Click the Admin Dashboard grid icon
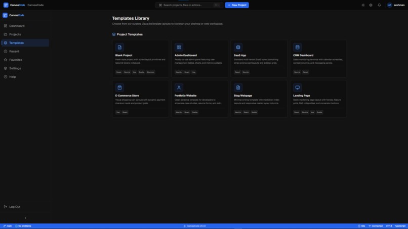The image size is (408, 229). (x=179, y=48)
